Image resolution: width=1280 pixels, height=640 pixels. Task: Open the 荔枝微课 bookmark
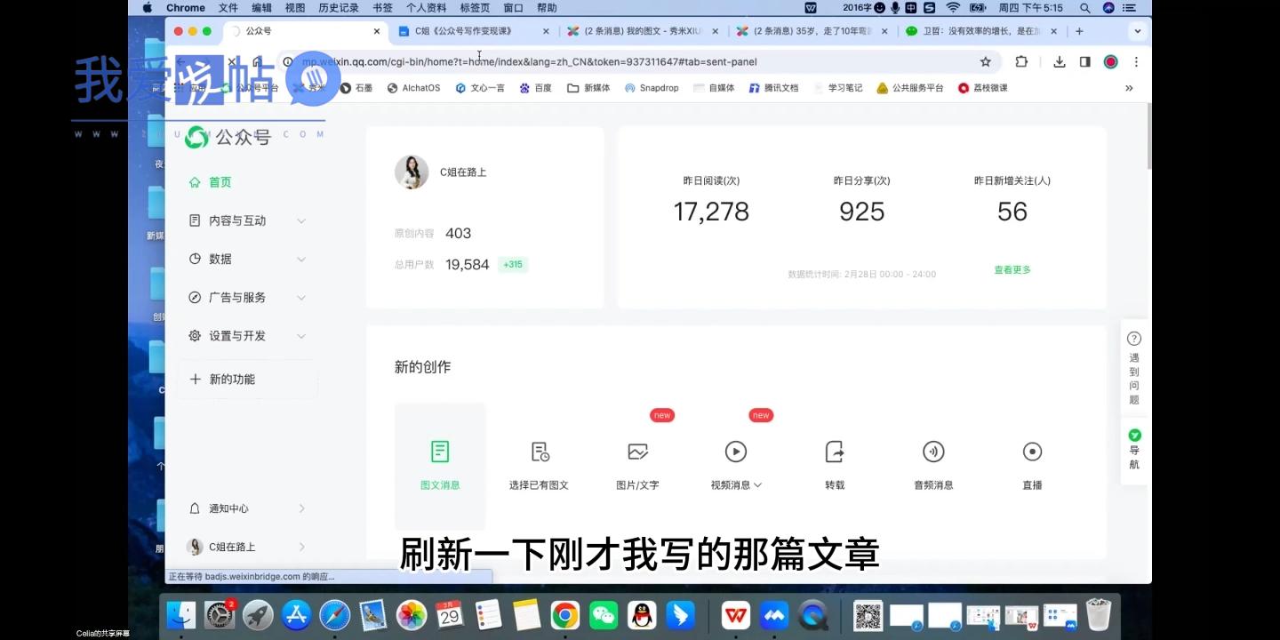click(x=982, y=88)
